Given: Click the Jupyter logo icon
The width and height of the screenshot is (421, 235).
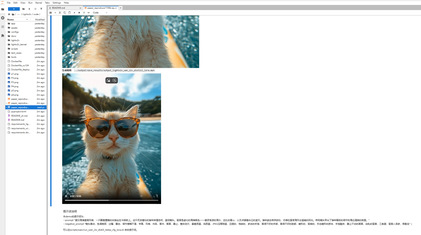Looking at the screenshot, I should pos(3,3).
